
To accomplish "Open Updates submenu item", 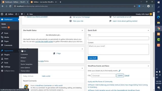I will coord(6,27).
